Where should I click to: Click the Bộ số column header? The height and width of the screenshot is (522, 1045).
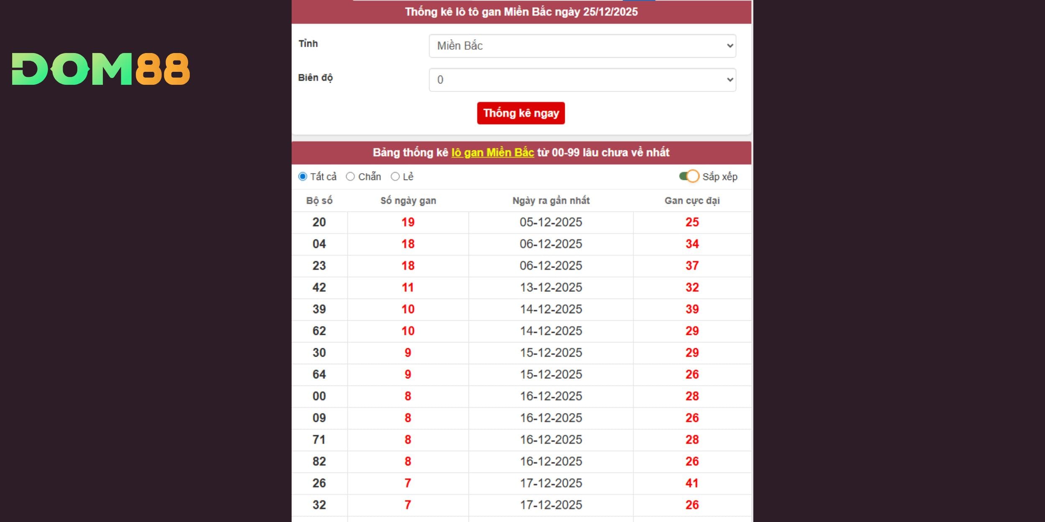point(319,201)
